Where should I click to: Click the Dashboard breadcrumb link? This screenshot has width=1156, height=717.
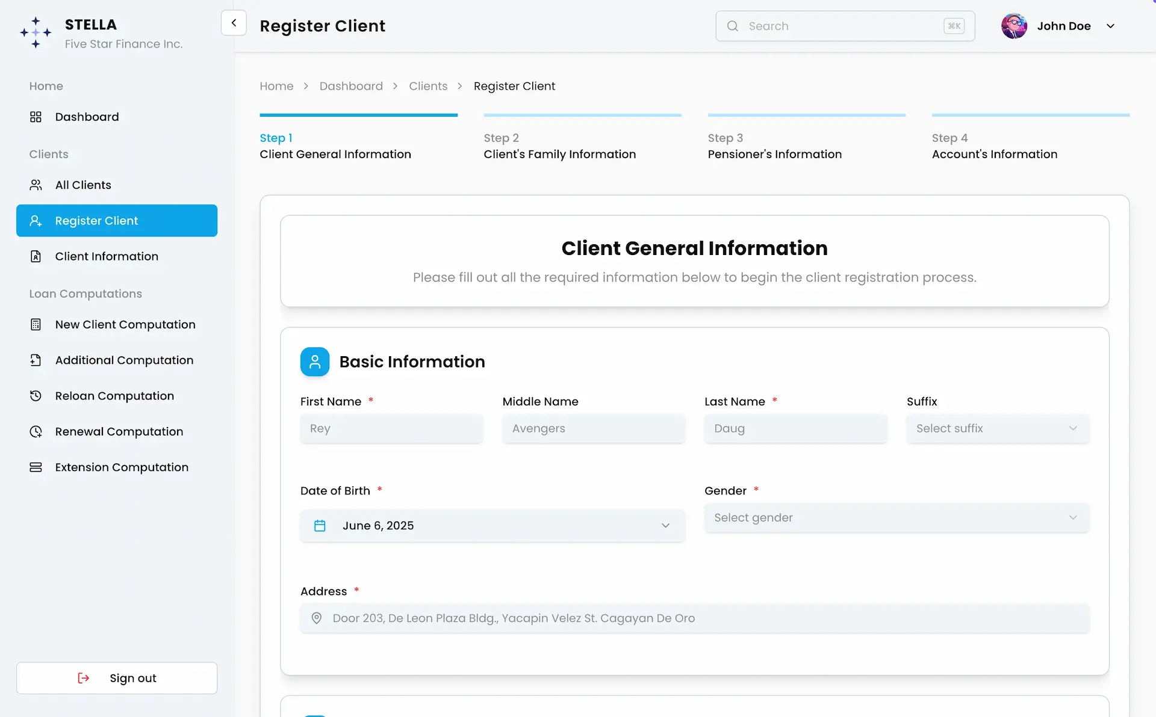[351, 86]
